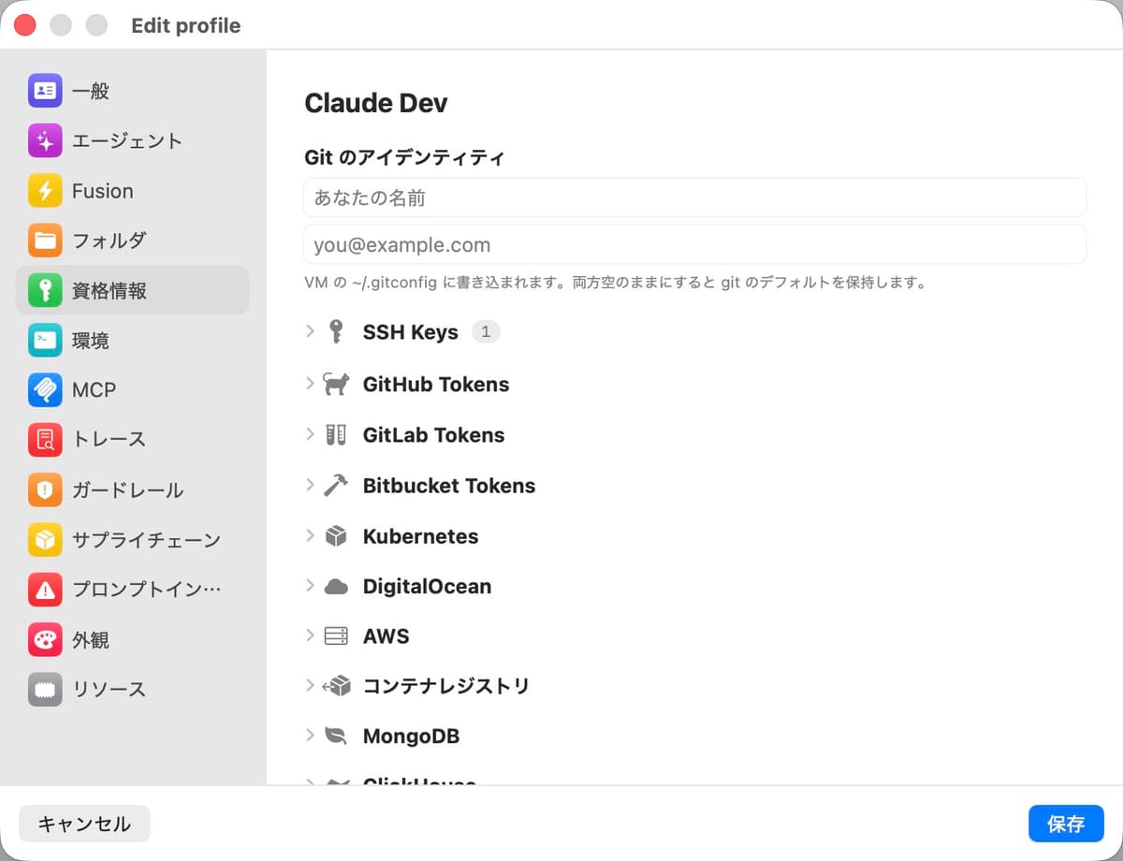Click the Bitbucket Tokens label

(x=449, y=485)
